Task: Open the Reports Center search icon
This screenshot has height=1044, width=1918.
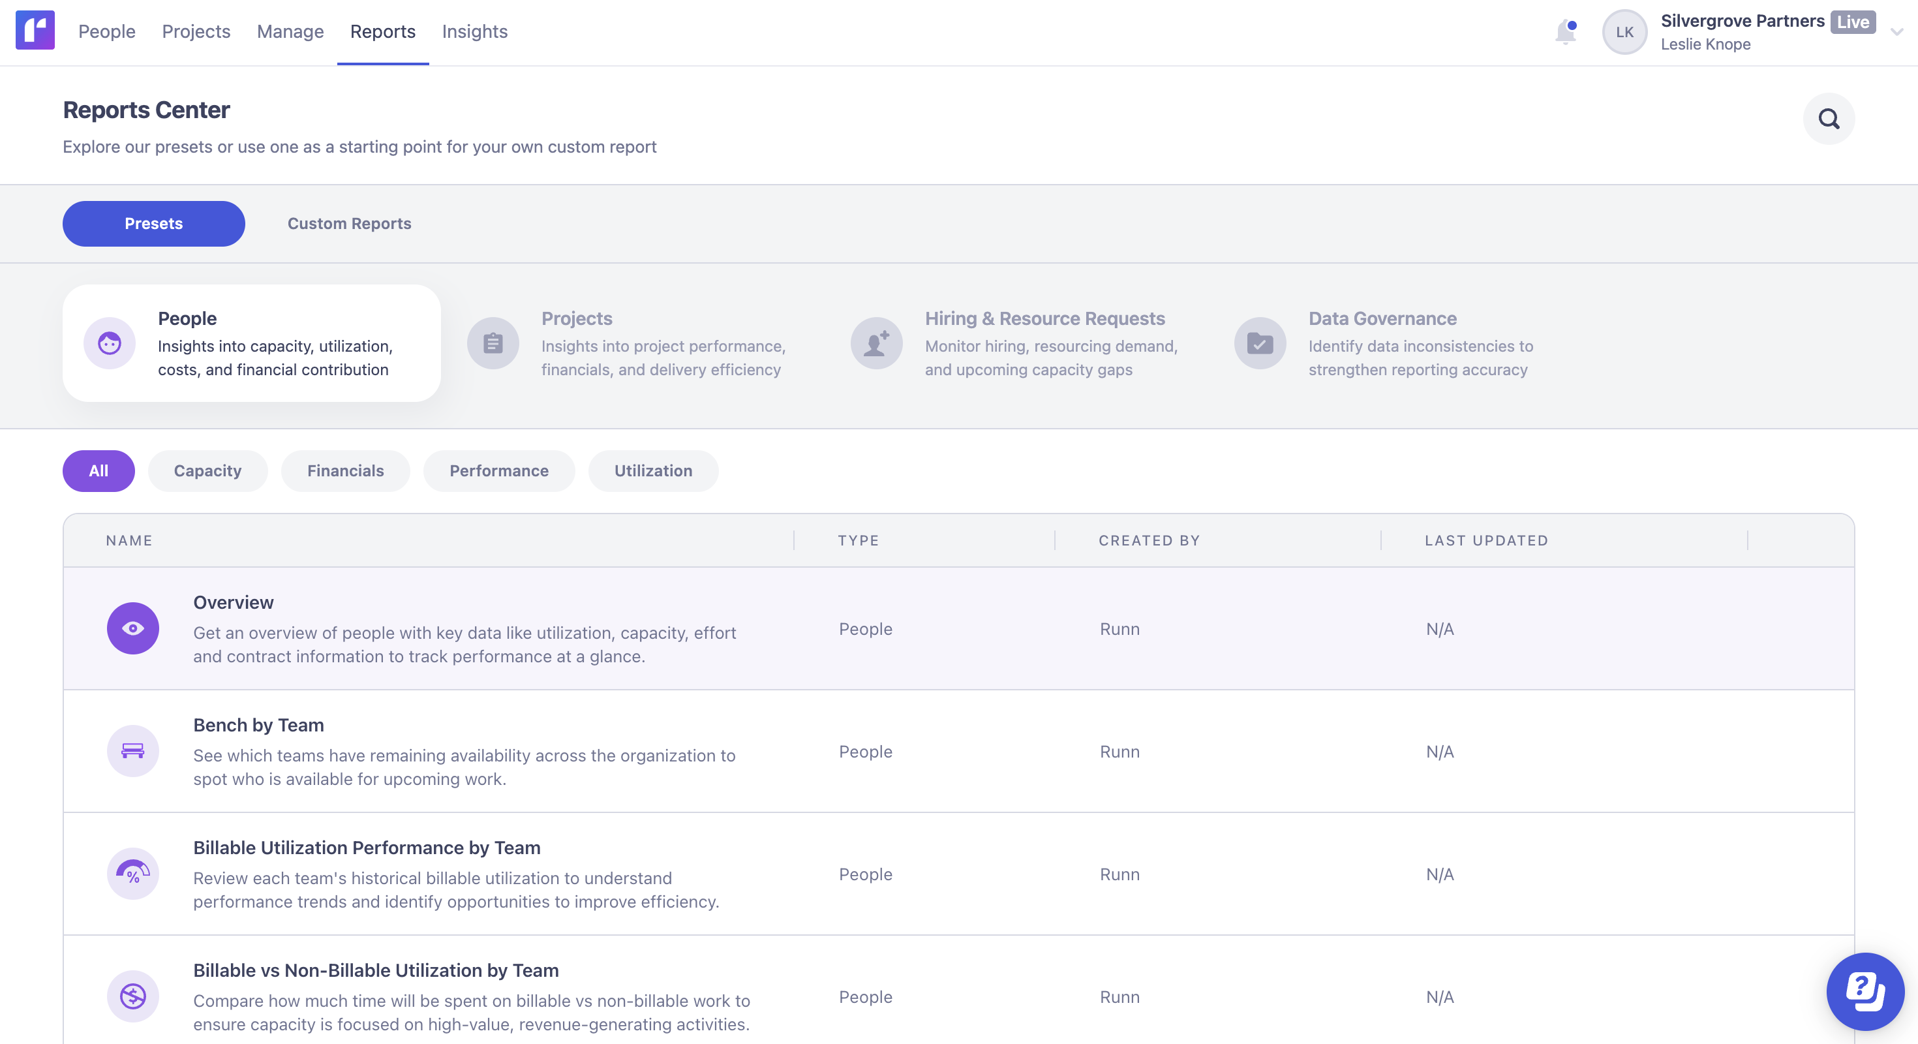Action: [1828, 118]
